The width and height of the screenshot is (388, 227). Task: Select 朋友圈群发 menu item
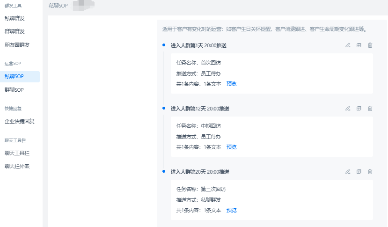tap(17, 45)
